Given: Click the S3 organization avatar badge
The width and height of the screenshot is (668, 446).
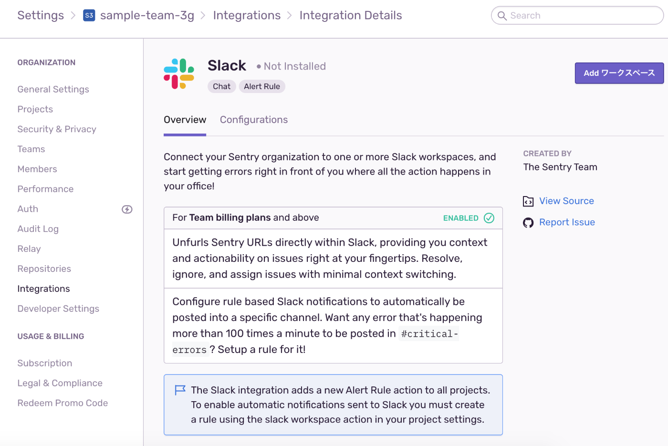Looking at the screenshot, I should [x=89, y=15].
